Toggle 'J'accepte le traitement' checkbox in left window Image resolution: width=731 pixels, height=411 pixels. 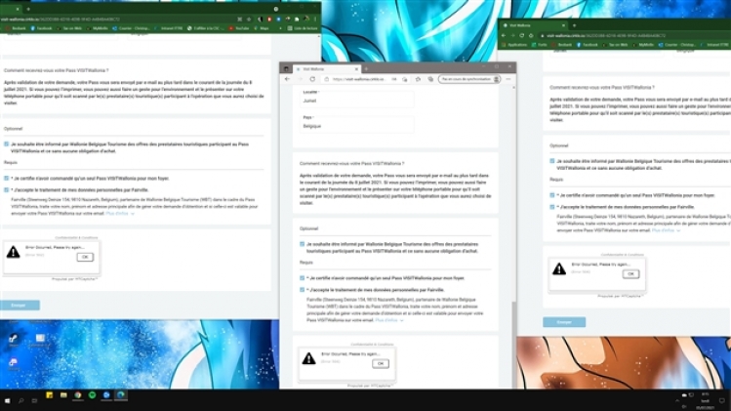tap(6, 189)
